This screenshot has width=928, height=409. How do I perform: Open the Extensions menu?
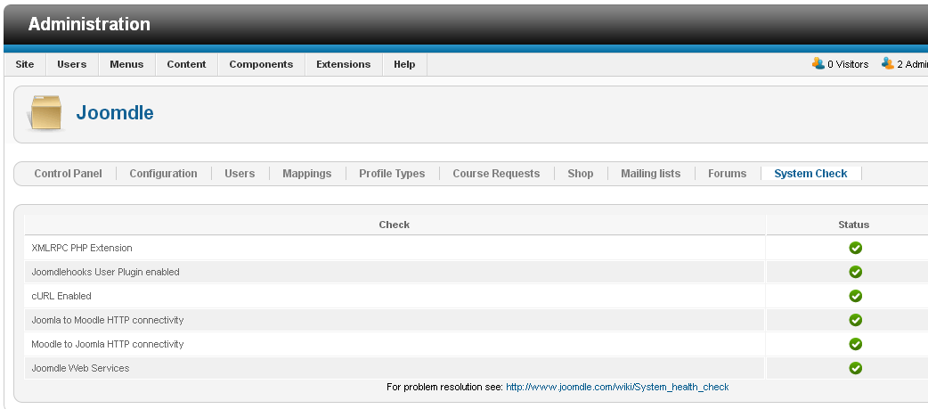point(343,64)
